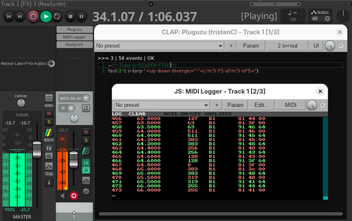The image size is (352, 221).
Task: Solo Track 1 in mixer
Action: (86, 140)
